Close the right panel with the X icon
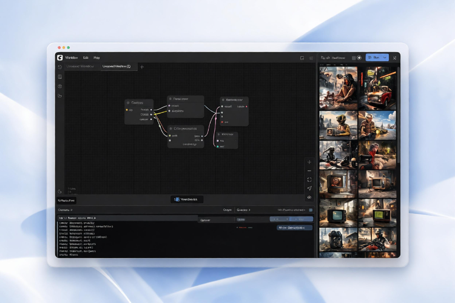This screenshot has height=303, width=455. pos(395,58)
